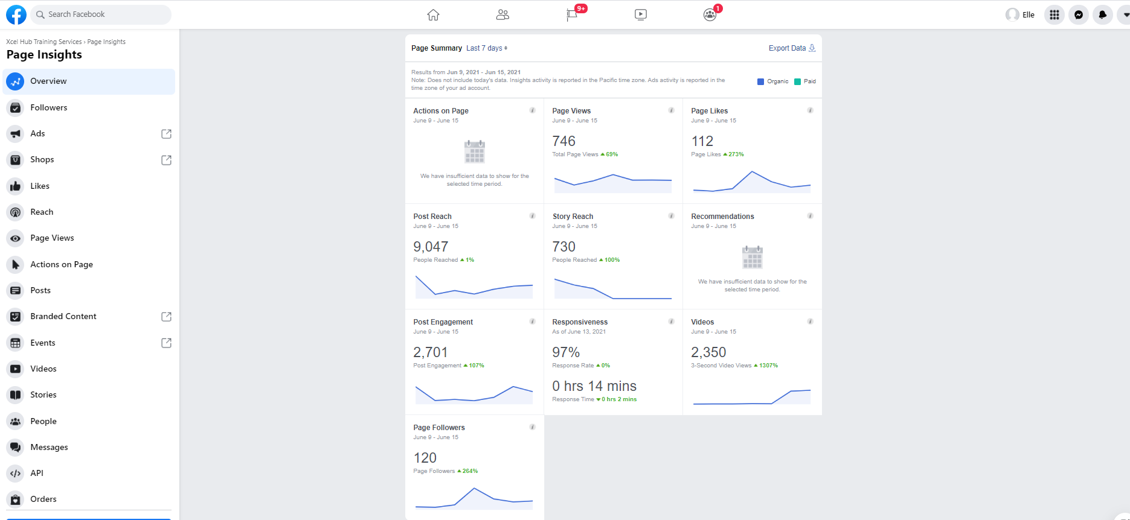
Task: Open the notifications bell icon
Action: tap(1103, 14)
